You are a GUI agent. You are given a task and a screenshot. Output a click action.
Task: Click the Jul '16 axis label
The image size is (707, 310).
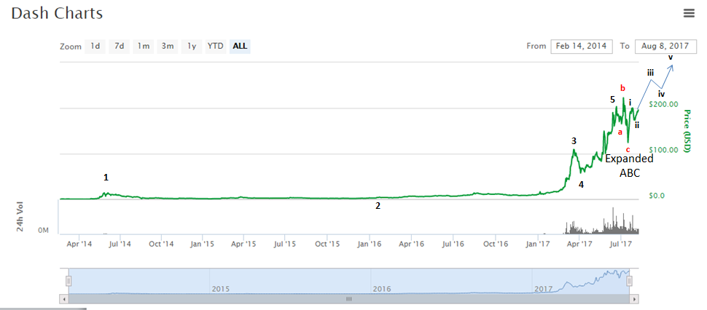point(453,244)
